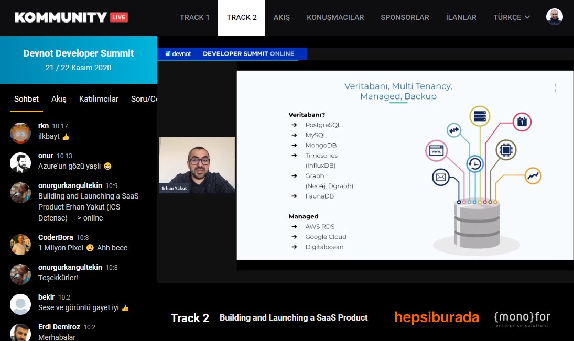Click the www browser icon on the slide
Image resolution: width=574 pixels, height=341 pixels.
tap(436, 151)
